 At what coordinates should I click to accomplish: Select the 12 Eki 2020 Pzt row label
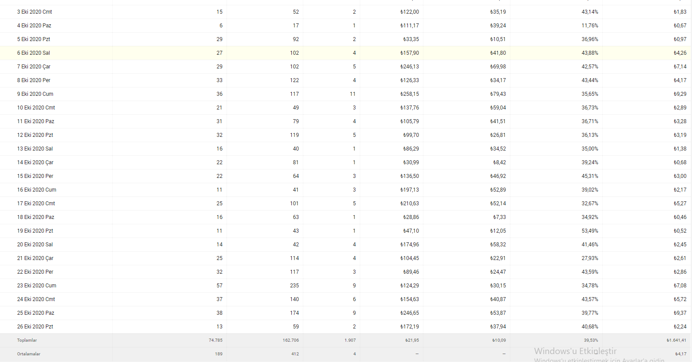(35, 135)
